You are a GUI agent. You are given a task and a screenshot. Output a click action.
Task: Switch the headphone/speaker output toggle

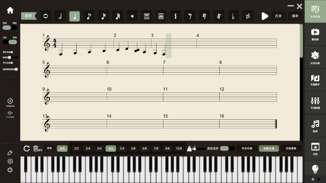[x=9, y=42]
